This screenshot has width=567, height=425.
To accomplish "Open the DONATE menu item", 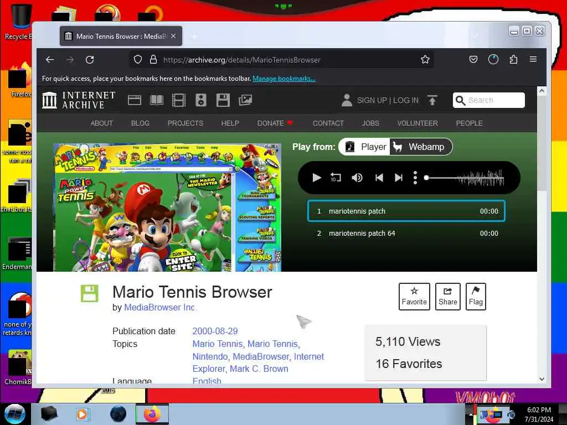I will click(x=275, y=123).
